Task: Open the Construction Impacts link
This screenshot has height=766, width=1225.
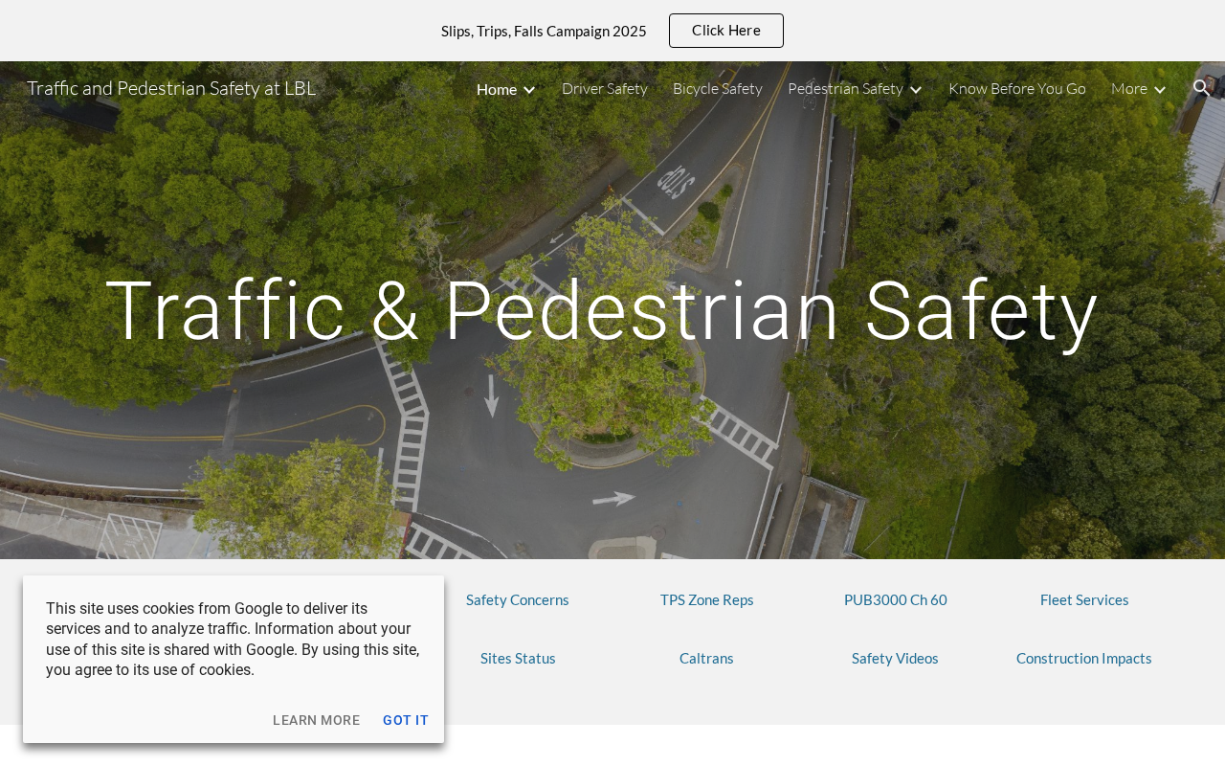Action: coord(1084,659)
